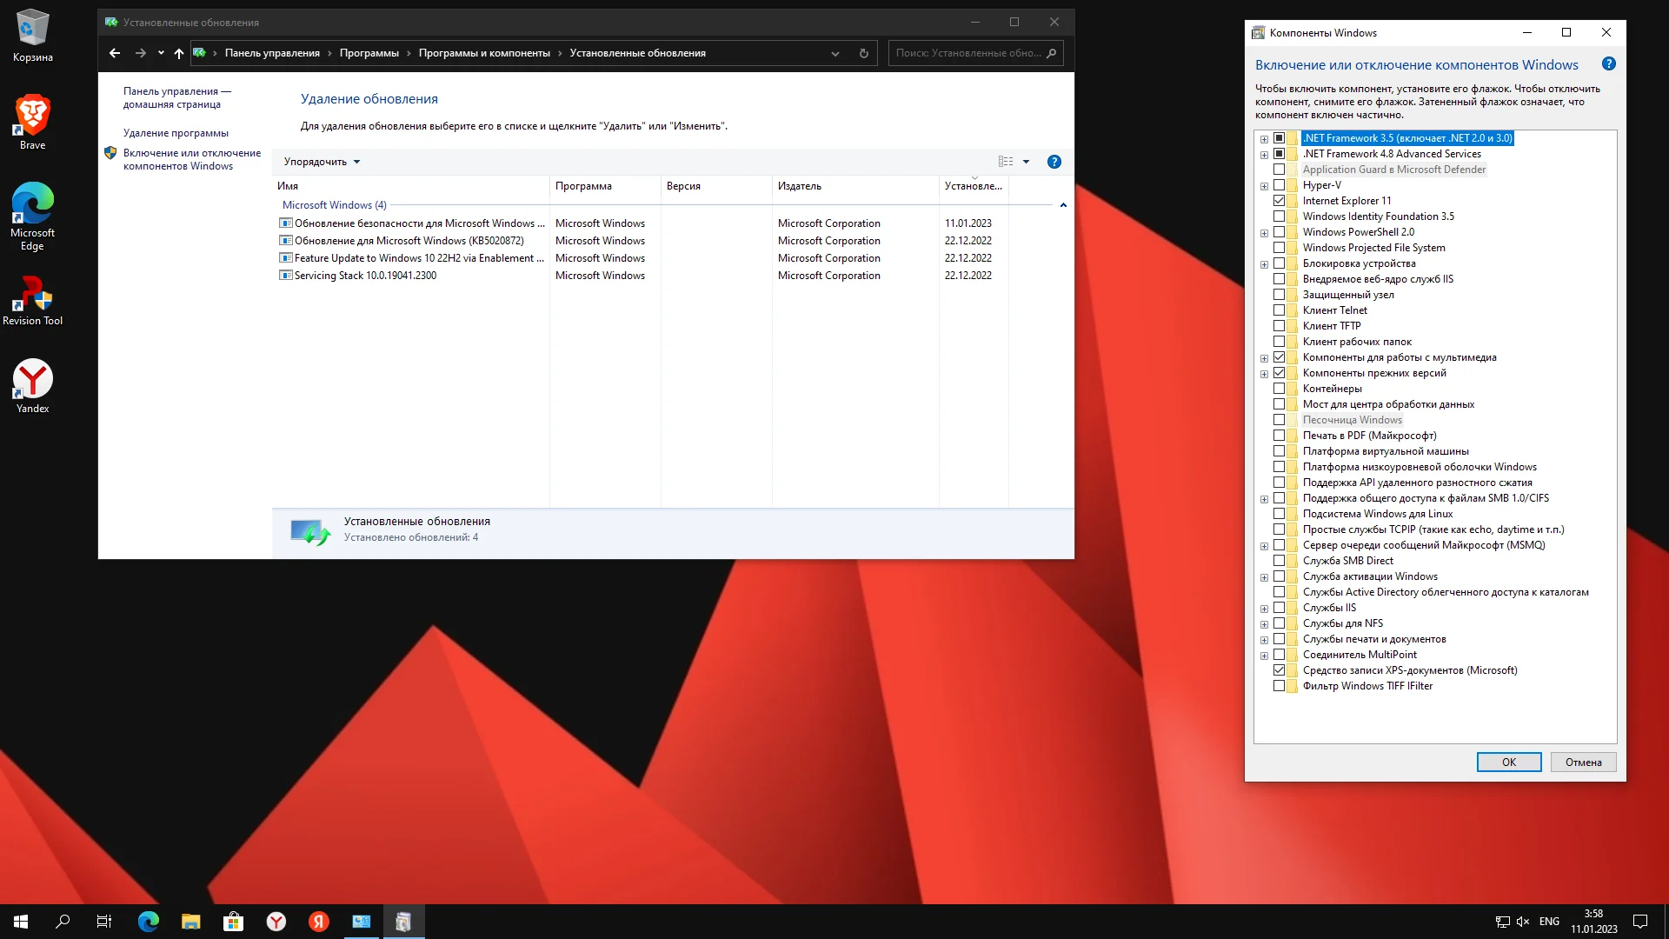
Task: Expand .NET Framework 3.5 tree node
Action: click(x=1264, y=139)
